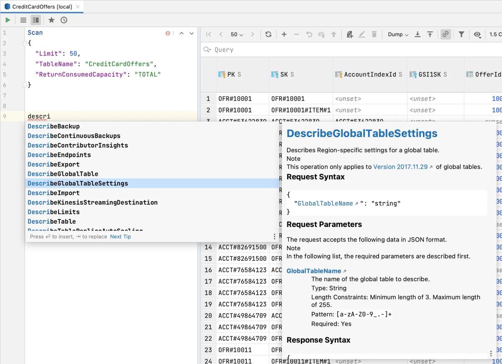The image size is (502, 364).
Task: Jump to next error with down arrow
Action: click(x=192, y=33)
